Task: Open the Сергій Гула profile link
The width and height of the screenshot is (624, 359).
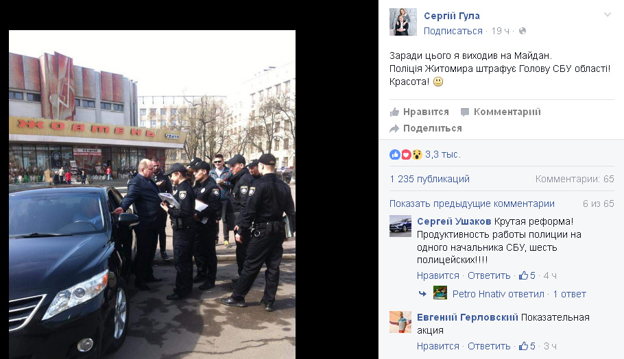Action: pyautogui.click(x=452, y=16)
